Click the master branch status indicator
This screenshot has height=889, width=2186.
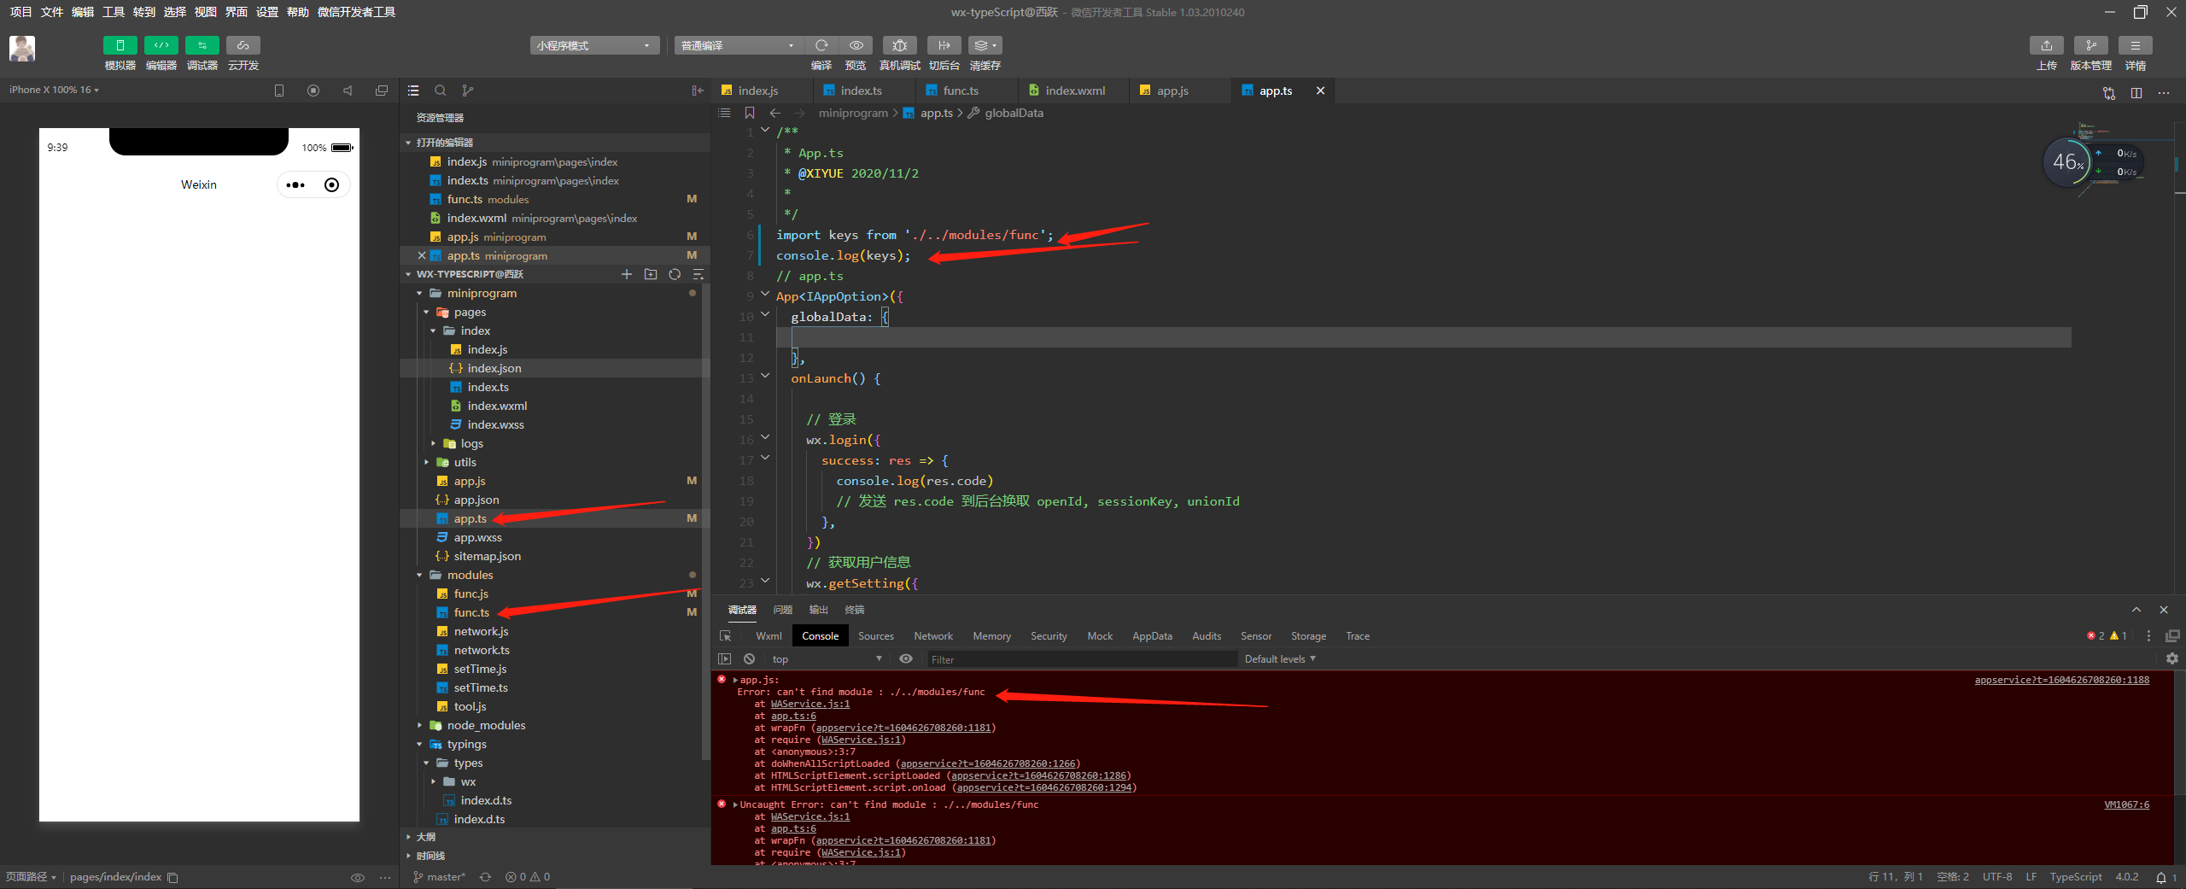click(440, 877)
